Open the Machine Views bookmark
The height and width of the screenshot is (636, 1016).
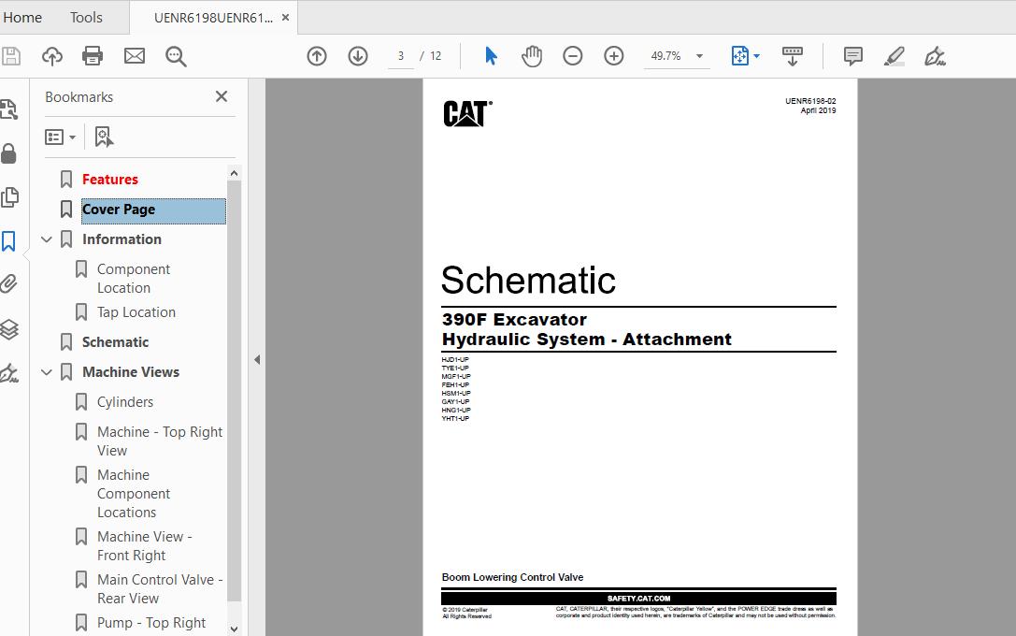tap(131, 372)
